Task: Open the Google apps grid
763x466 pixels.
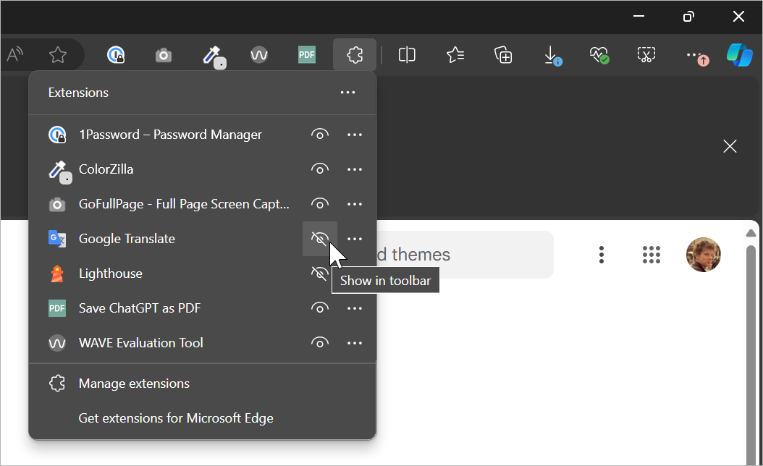Action: (x=651, y=255)
